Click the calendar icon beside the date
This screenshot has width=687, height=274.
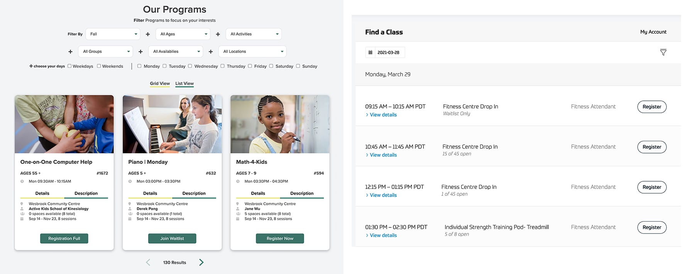371,52
